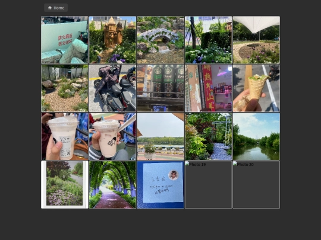Open the pink drink cup with straw photo
Image resolution: width=321 pixels, height=240 pixels.
[112, 136]
